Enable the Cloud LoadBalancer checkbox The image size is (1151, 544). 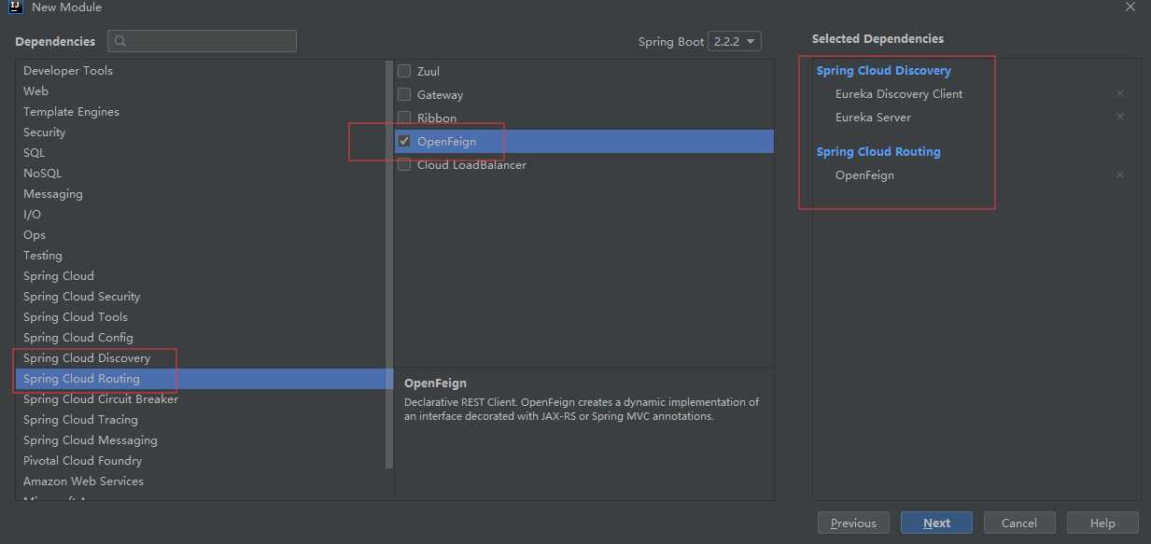(404, 164)
